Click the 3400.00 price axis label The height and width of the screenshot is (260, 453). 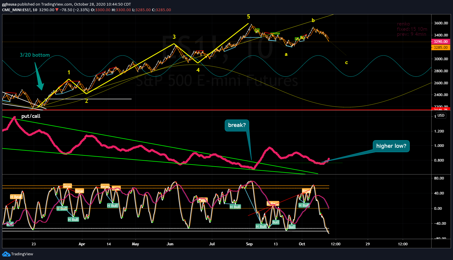coord(441,35)
